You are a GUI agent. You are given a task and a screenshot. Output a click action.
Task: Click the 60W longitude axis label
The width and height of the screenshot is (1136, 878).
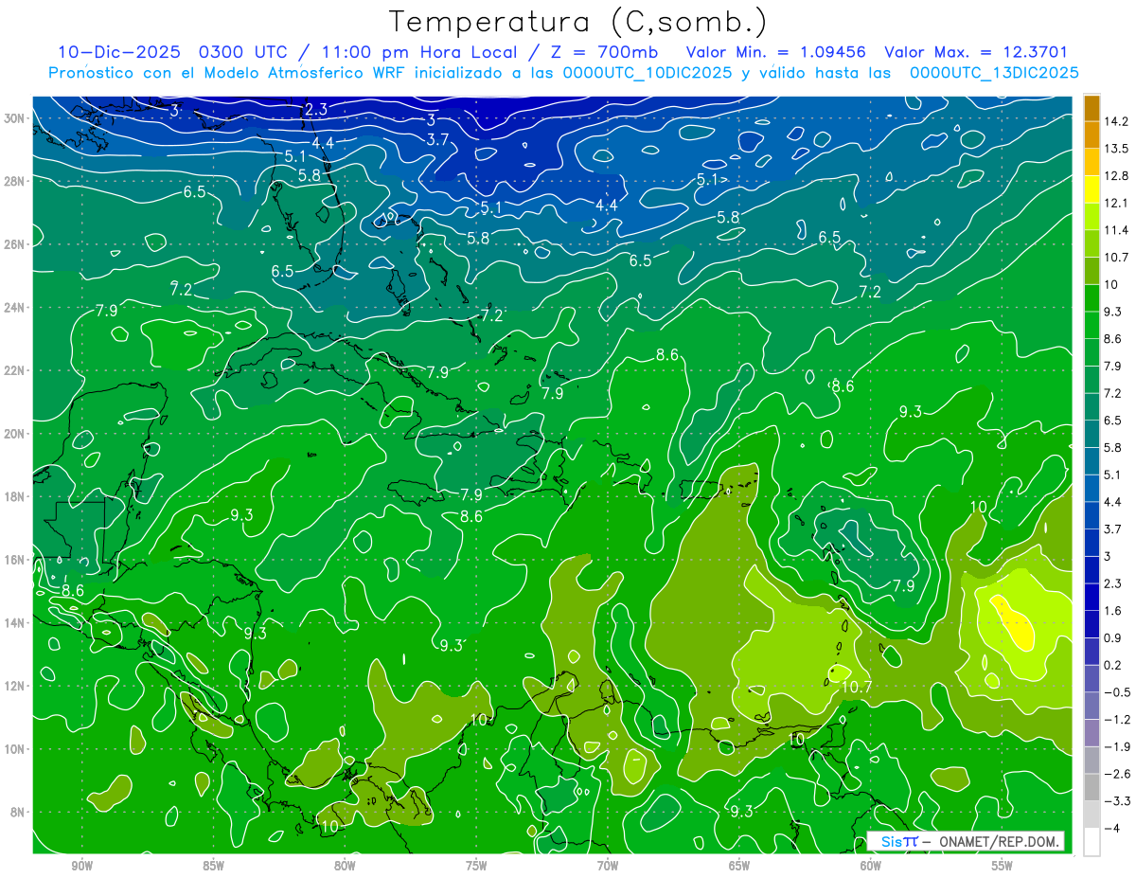(871, 866)
